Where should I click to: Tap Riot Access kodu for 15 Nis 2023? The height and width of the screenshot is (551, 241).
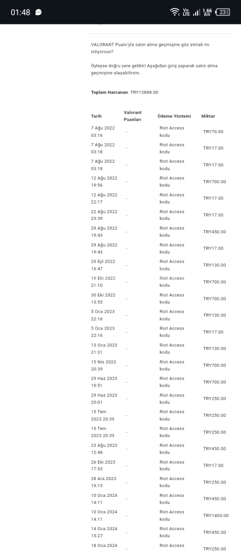[x=172, y=365]
